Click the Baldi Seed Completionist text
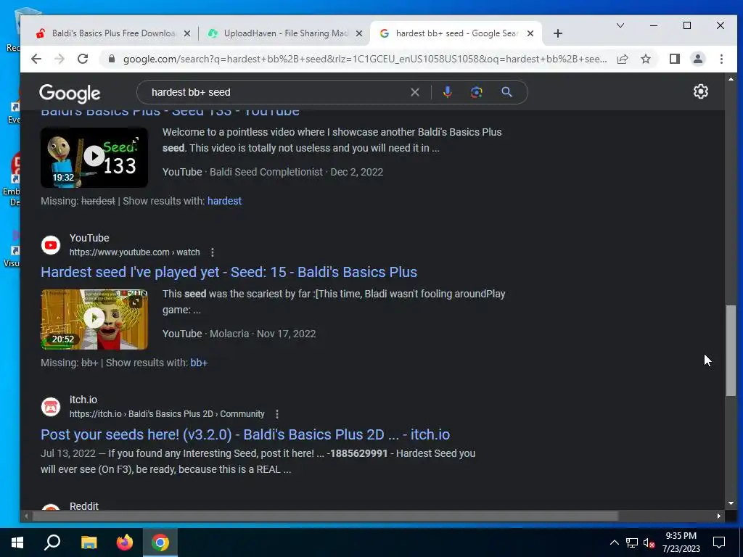This screenshot has width=743, height=557. [x=266, y=172]
